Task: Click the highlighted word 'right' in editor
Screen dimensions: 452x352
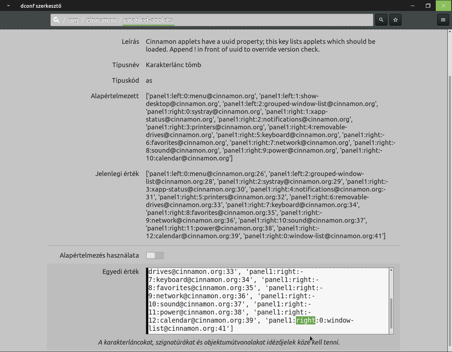Action: coord(305,321)
